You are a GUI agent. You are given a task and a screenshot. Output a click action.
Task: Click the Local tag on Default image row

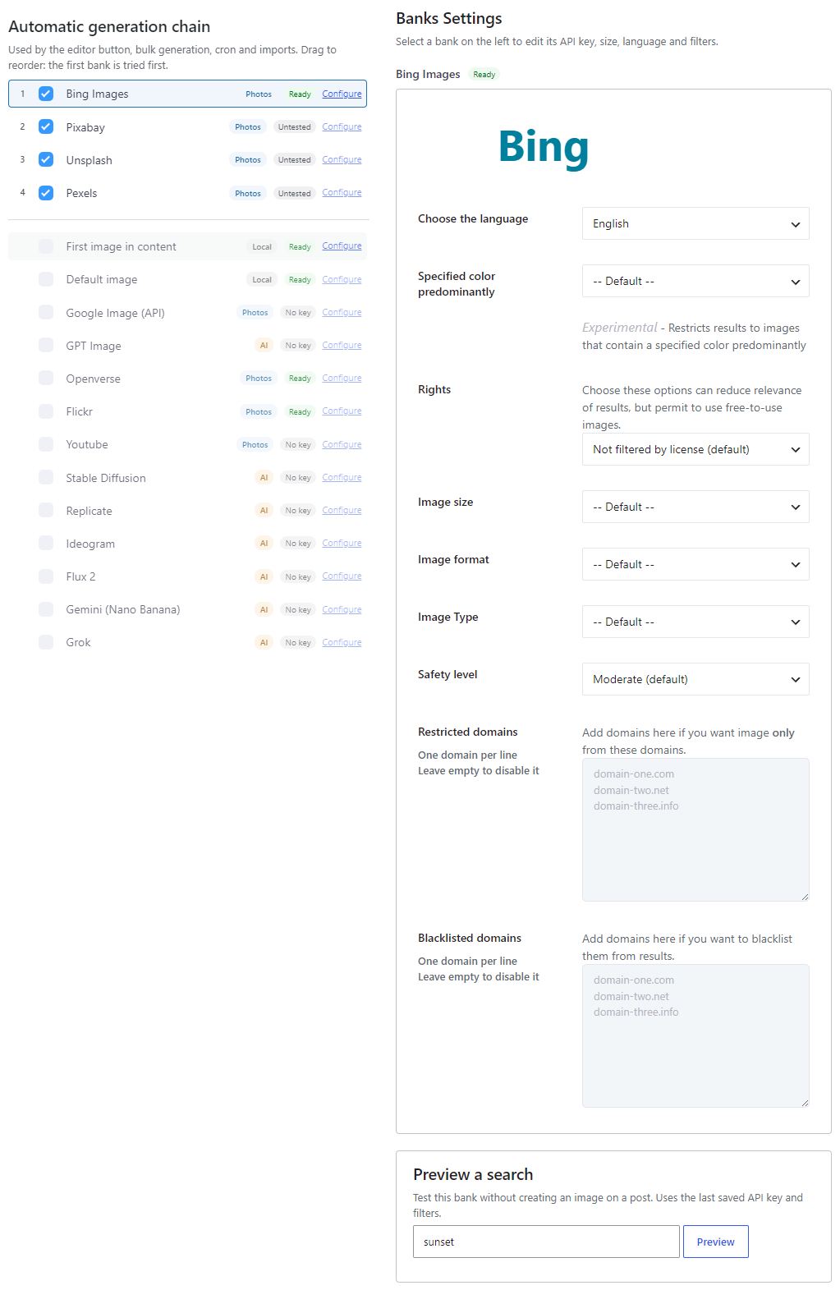pyautogui.click(x=262, y=279)
